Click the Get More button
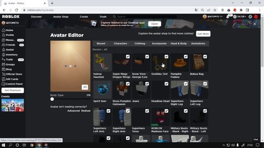 tap(203, 34)
